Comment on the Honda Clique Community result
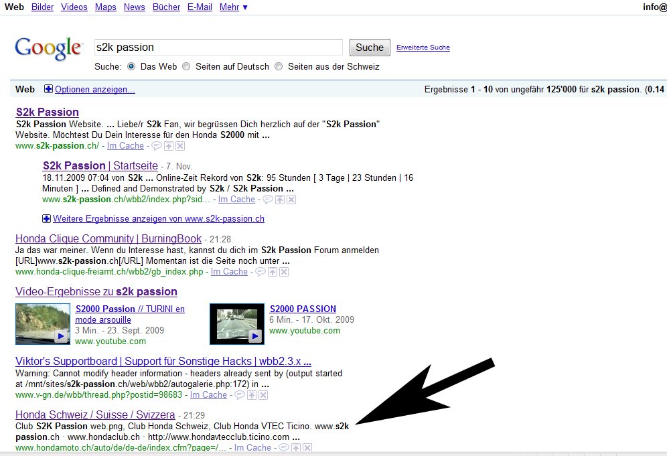The image size is (667, 456). click(261, 272)
